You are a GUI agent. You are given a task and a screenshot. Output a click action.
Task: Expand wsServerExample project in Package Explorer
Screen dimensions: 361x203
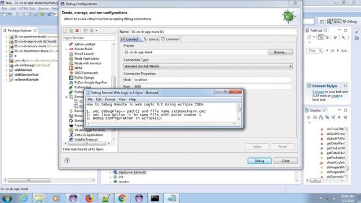tap(6, 80)
